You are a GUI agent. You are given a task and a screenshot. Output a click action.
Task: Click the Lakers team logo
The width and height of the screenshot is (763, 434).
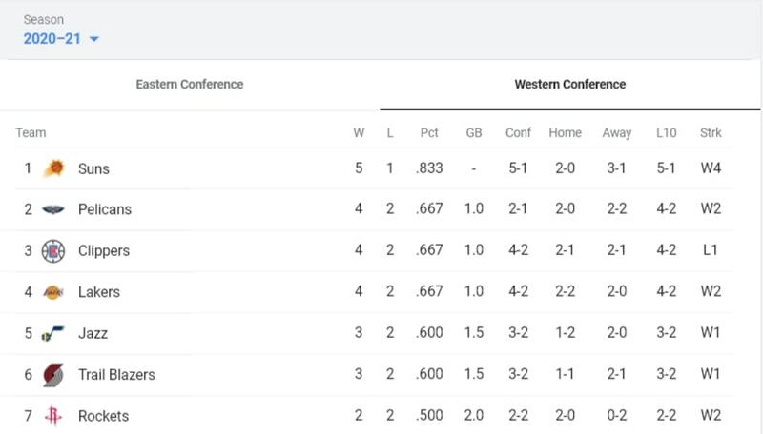[x=53, y=292]
